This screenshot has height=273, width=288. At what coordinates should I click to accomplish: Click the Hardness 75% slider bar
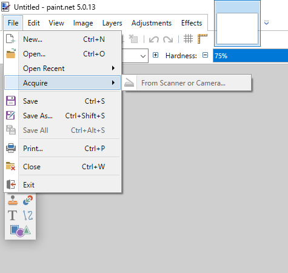coord(250,55)
